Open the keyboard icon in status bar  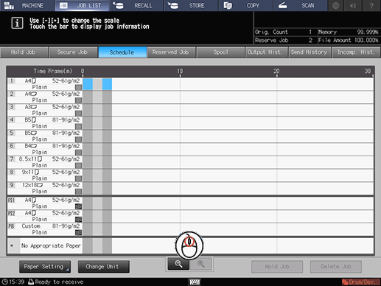(x=195, y=282)
